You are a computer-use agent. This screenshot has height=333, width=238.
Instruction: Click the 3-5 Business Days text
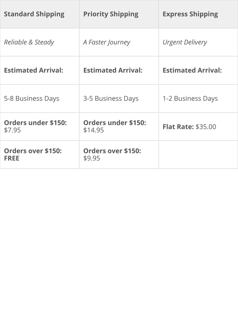[111, 99]
